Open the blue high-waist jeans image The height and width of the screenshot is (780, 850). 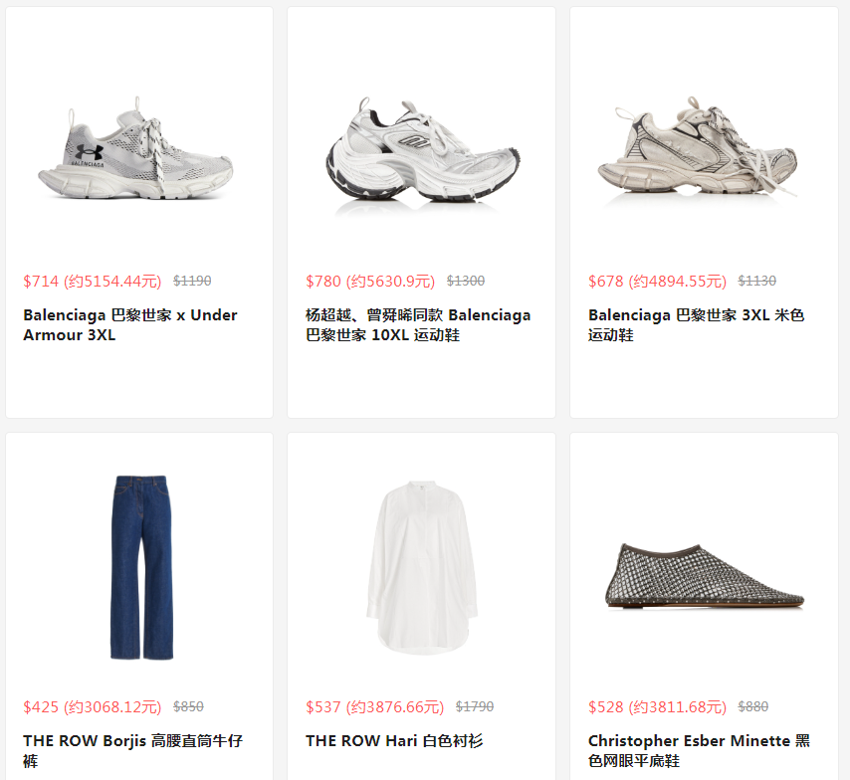tap(142, 567)
